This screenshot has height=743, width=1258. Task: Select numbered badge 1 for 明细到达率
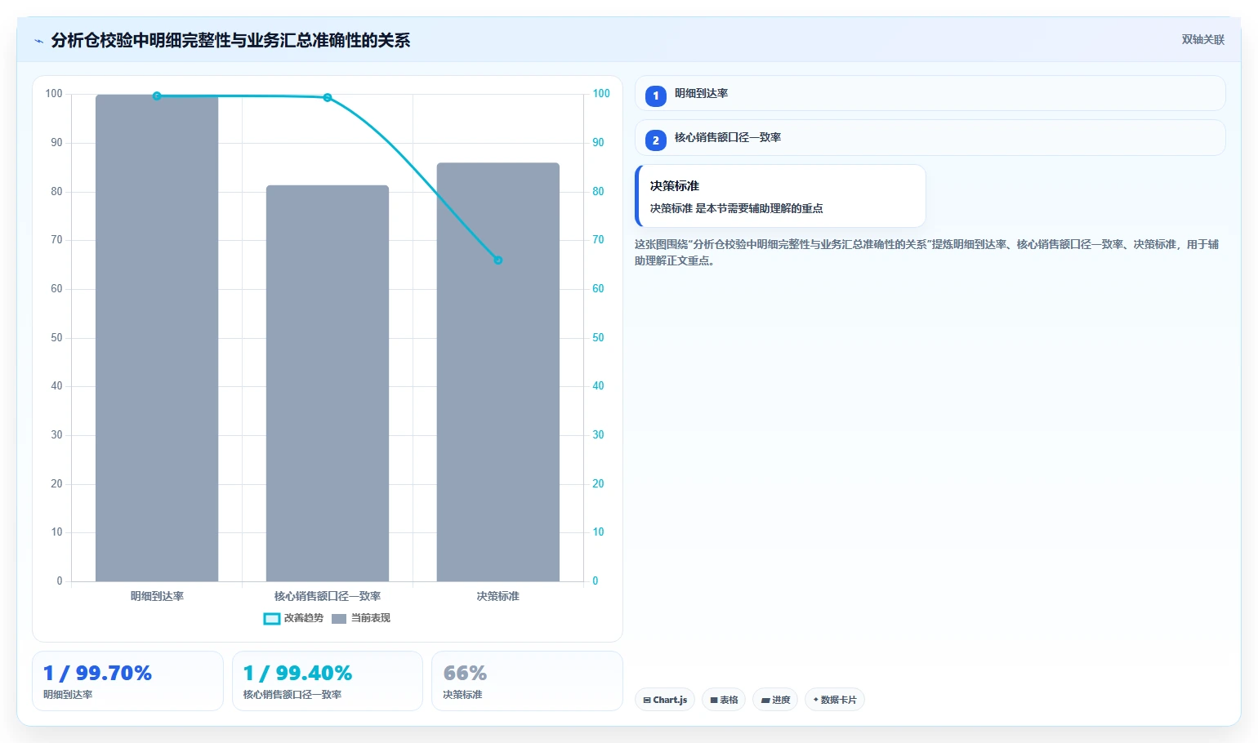(655, 96)
